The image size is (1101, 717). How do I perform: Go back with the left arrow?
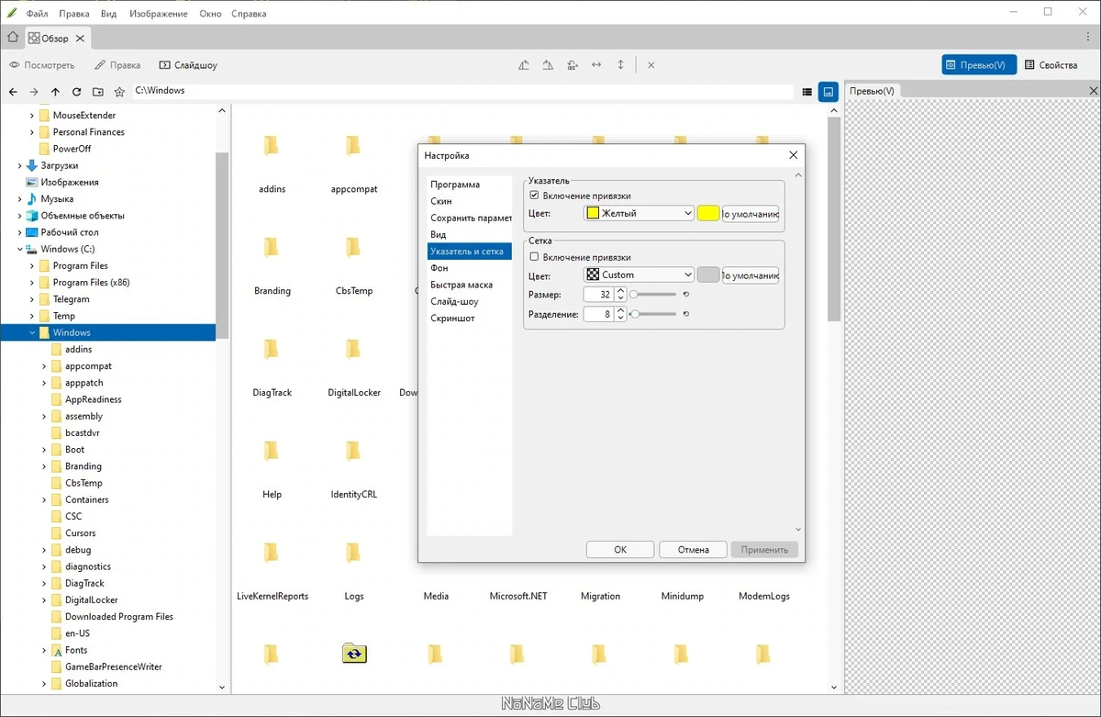pos(13,92)
